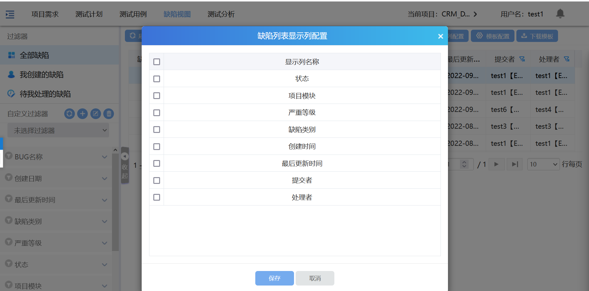
Task: Click the refresh custom filter icon
Action: (x=69, y=114)
